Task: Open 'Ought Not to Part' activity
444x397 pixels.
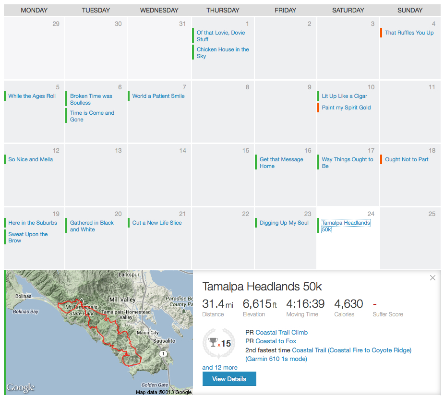Action: click(407, 159)
